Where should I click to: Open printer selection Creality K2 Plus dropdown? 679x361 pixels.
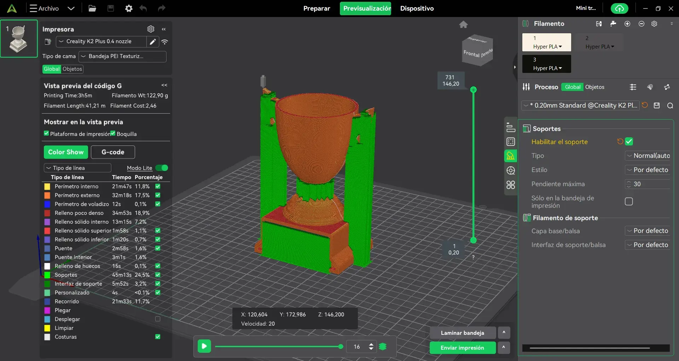[x=101, y=41]
